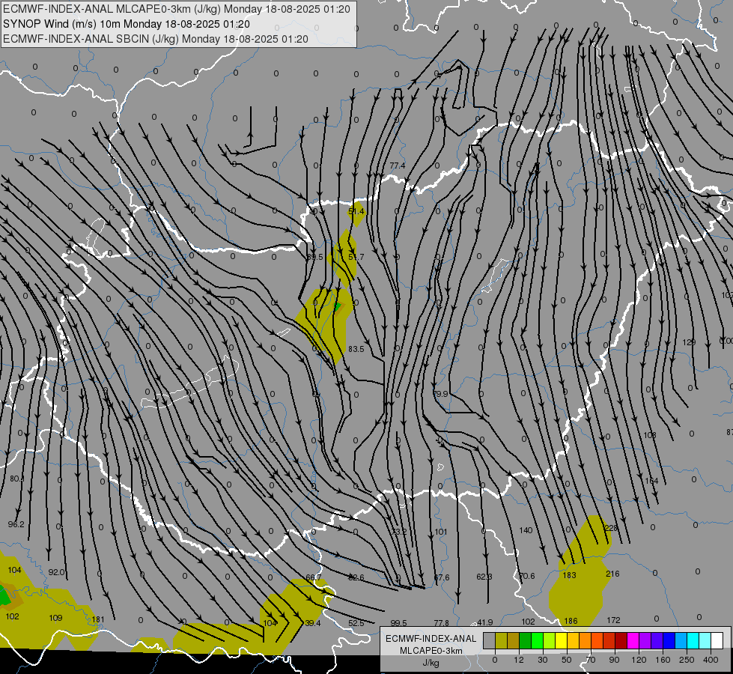Click legend label ECMWF-INDEX-ANAL
Image resolution: width=733 pixels, height=674 pixels.
tap(431, 639)
